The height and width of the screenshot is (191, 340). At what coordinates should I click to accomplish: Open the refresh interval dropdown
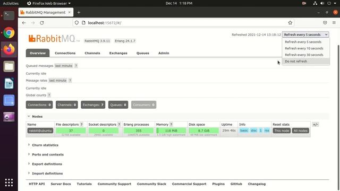pos(305,34)
